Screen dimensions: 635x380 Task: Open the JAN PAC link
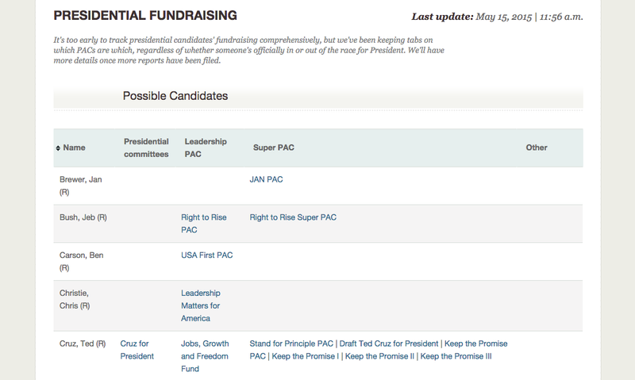click(266, 179)
